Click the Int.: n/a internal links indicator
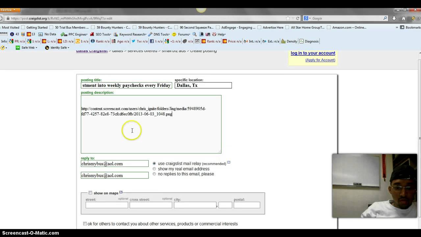 point(252,41)
